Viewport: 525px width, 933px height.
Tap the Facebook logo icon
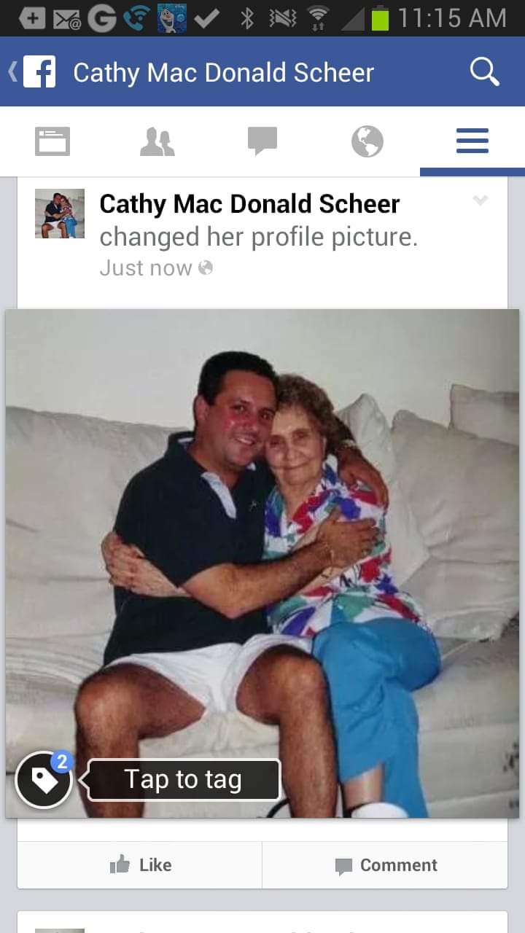[39, 72]
